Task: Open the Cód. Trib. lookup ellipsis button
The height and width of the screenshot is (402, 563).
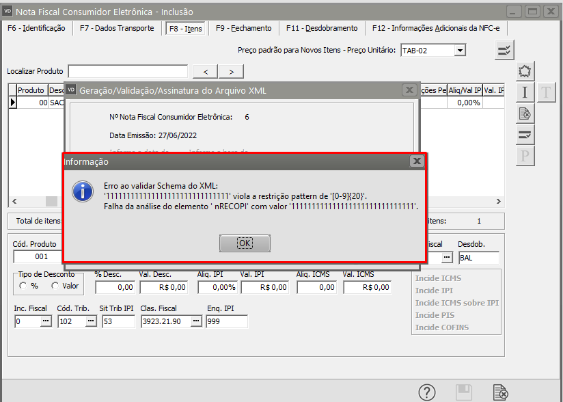Action: click(x=90, y=321)
